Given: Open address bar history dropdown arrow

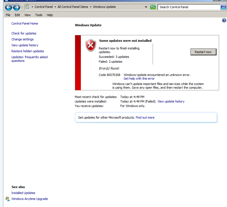Looking at the screenshot, I should (x=146, y=7).
